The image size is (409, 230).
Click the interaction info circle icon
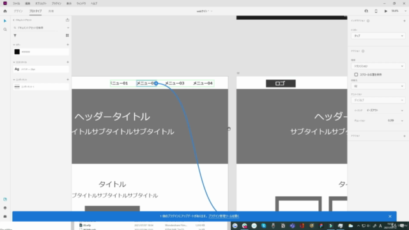tap(368, 21)
